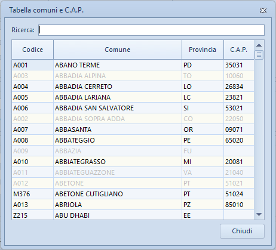Select ABETONE CUTIGLIANO row
The width and height of the screenshot is (276, 250).
click(x=133, y=194)
